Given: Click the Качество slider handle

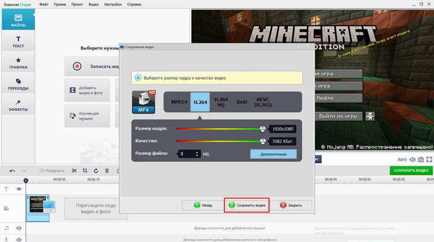Looking at the screenshot, I should pos(262,141).
